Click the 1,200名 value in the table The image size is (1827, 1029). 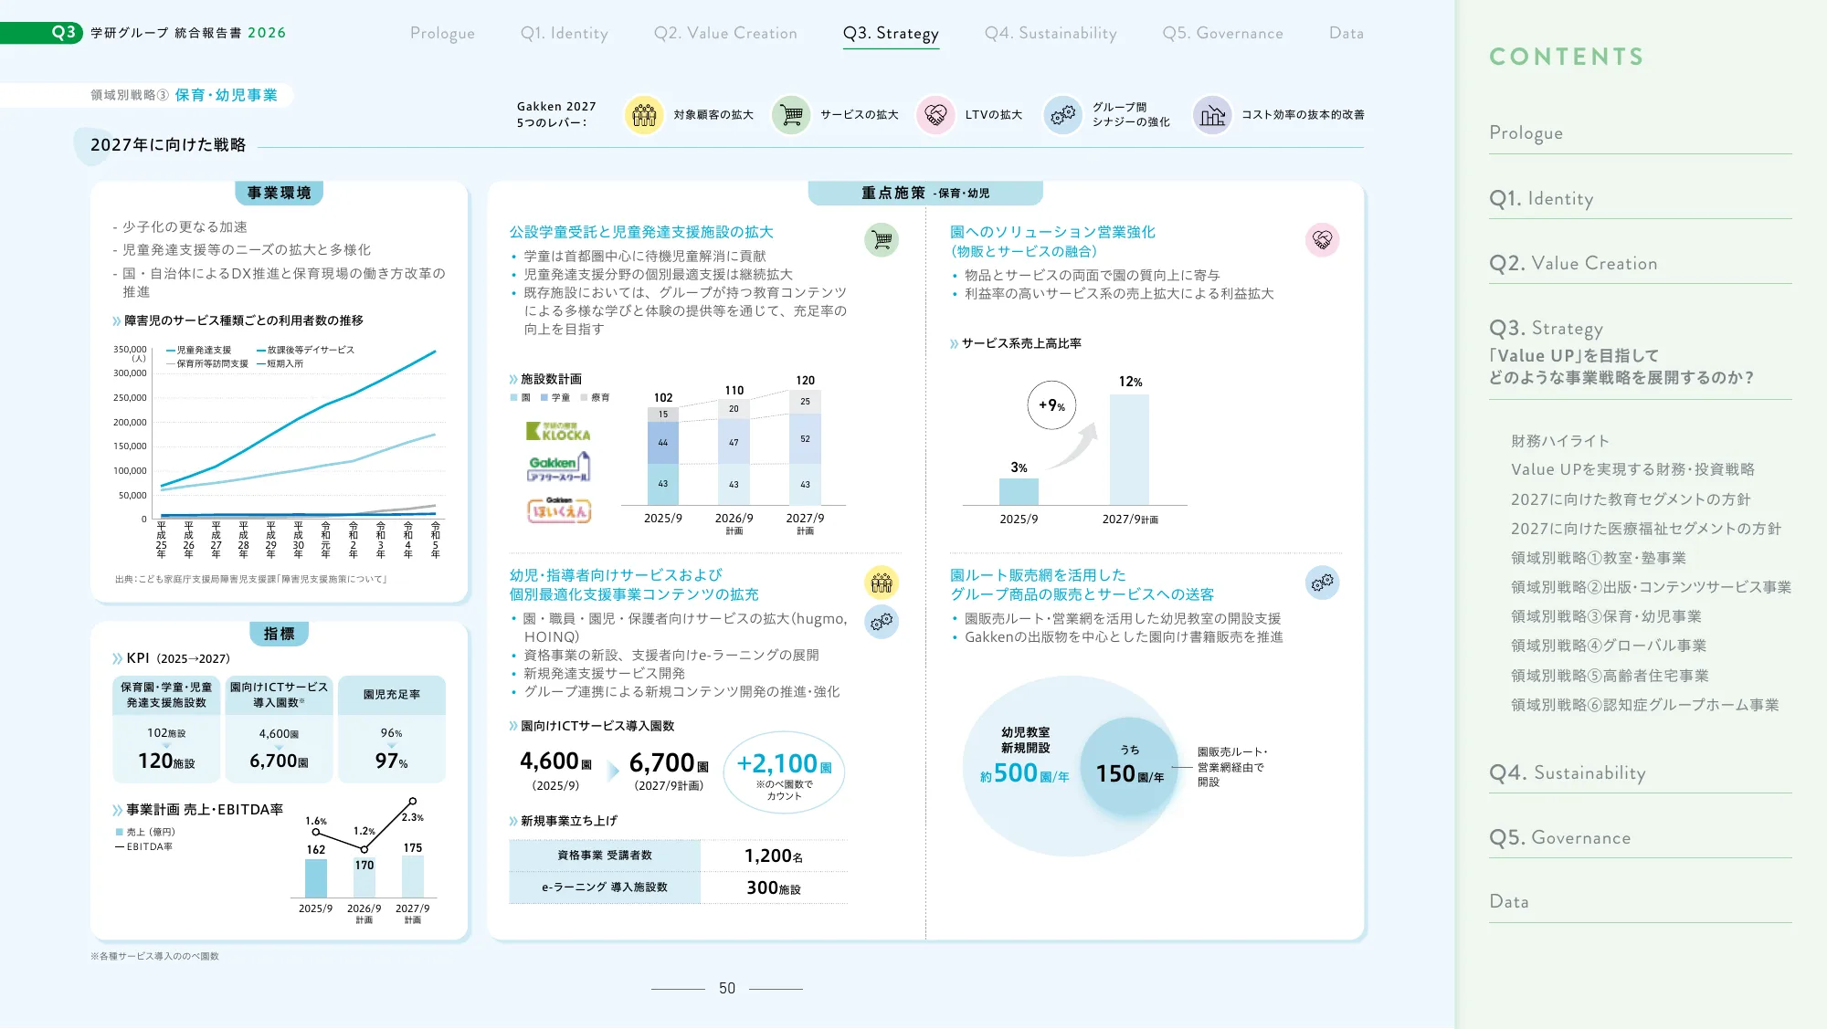(774, 856)
